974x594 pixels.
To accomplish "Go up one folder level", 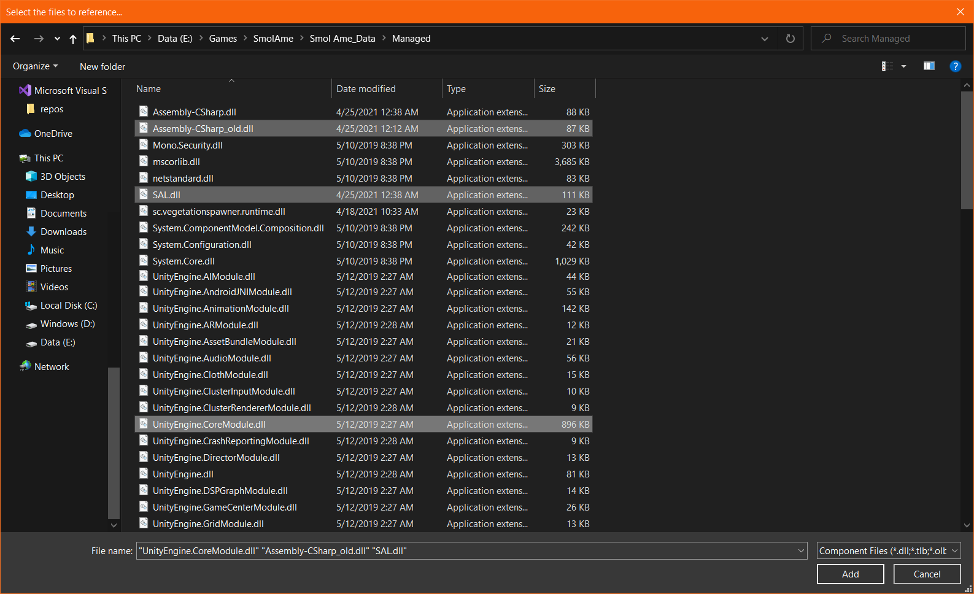I will [73, 39].
